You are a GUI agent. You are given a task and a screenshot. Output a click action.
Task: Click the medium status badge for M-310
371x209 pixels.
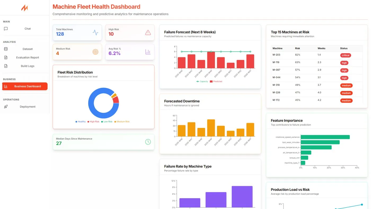click(x=346, y=85)
